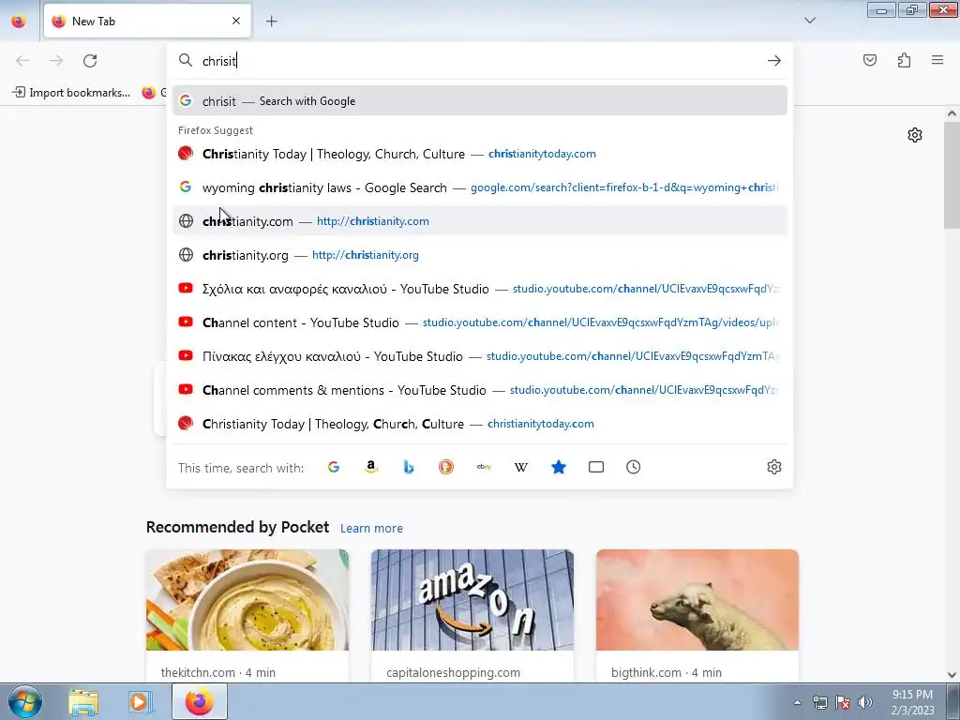960x720 pixels.
Task: Open Channel content YouTube Studio suggestion
Action: [480, 322]
